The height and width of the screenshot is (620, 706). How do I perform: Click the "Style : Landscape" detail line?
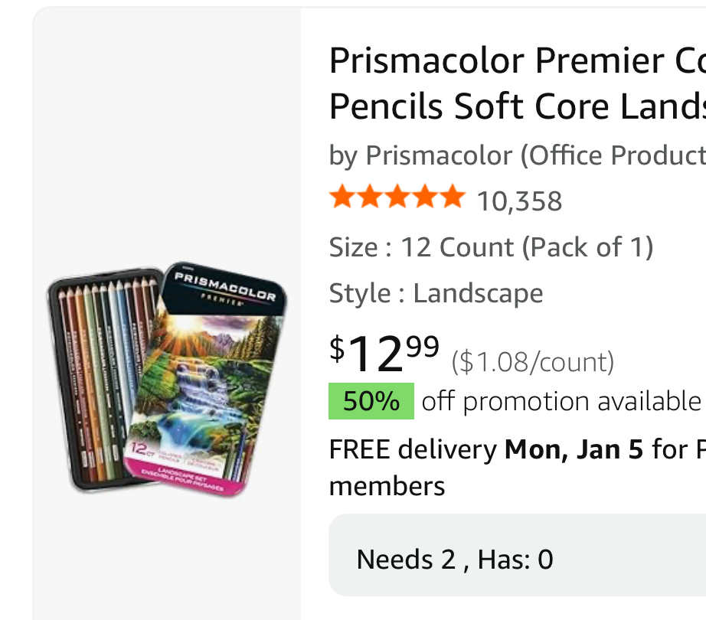pyautogui.click(x=436, y=293)
